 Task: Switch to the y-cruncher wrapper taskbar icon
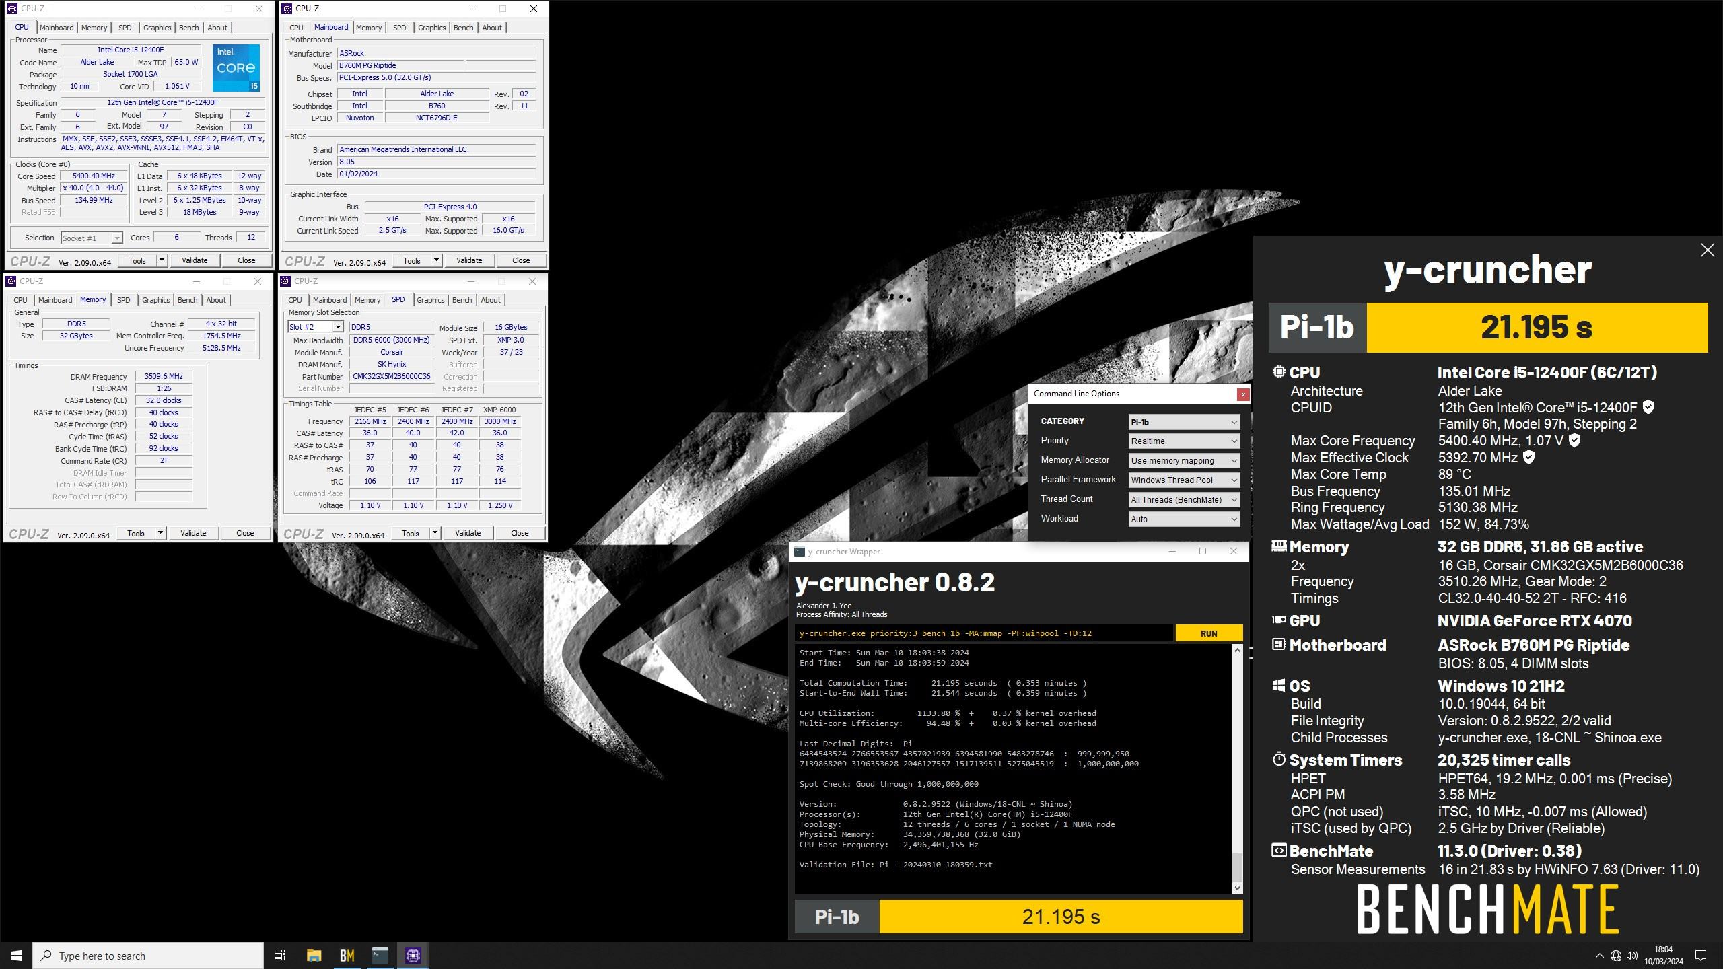click(380, 956)
